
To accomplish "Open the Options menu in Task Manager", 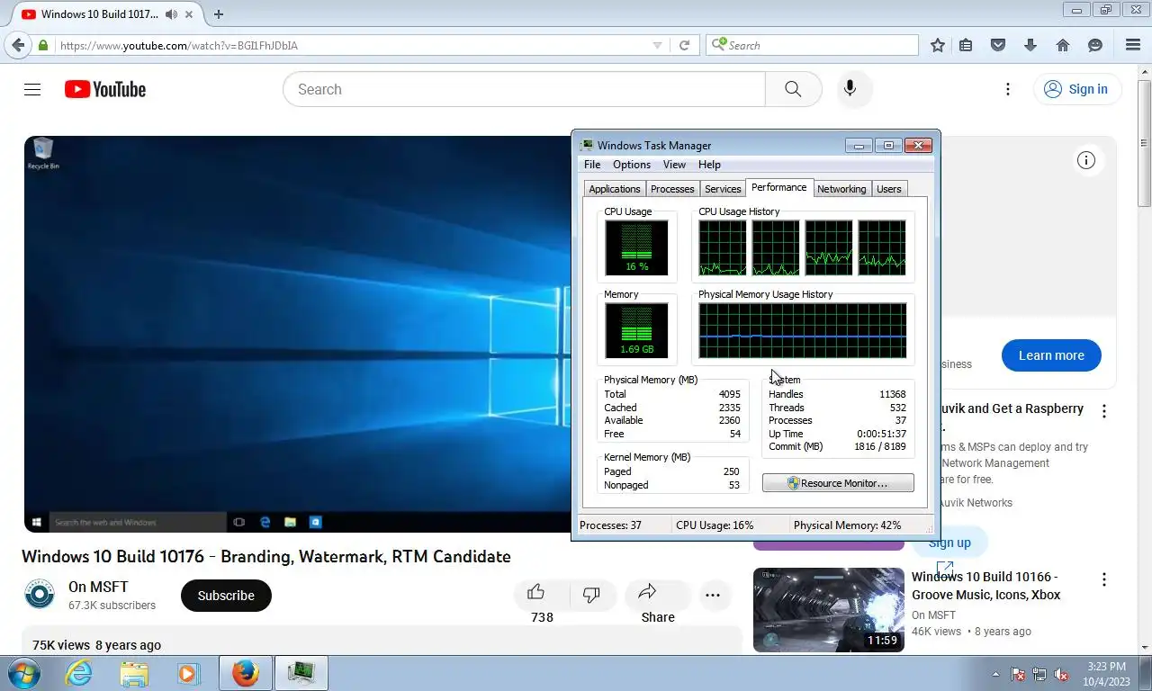I will (x=632, y=165).
